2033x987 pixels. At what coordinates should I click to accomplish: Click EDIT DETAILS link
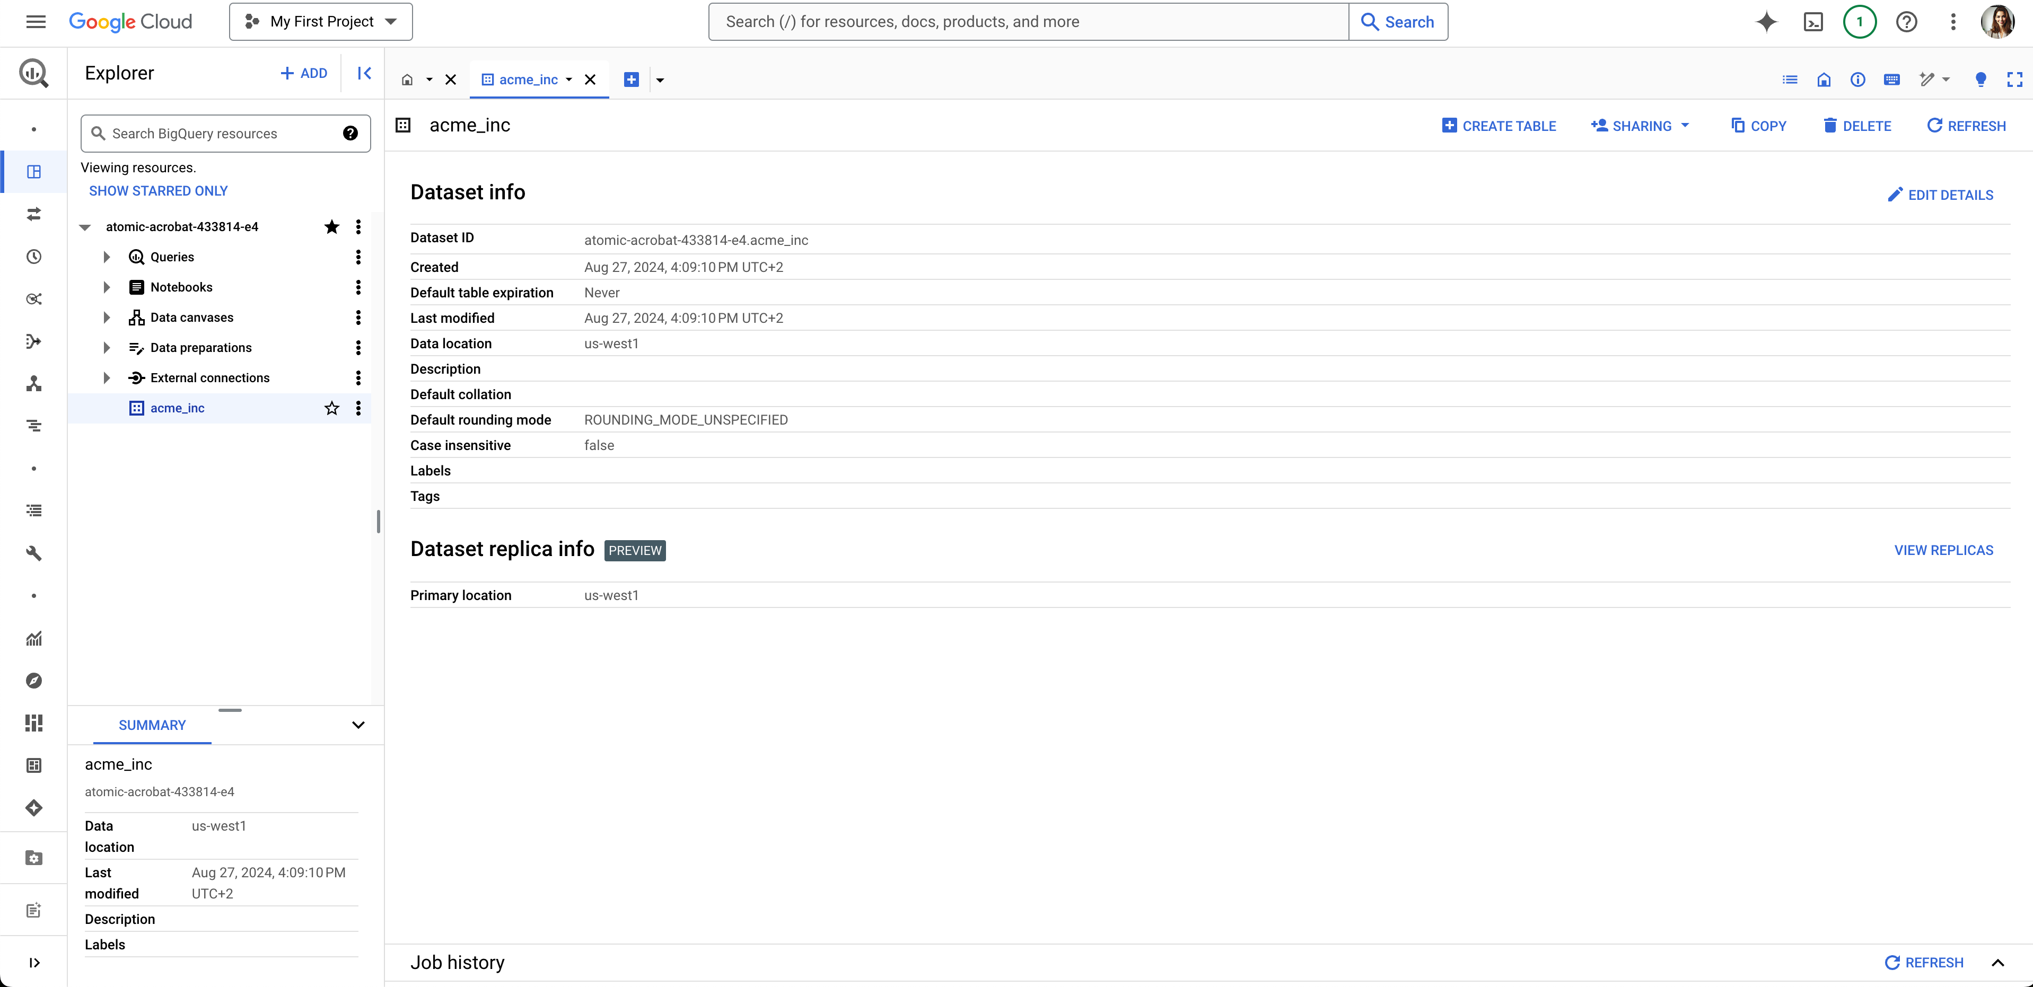tap(1941, 195)
